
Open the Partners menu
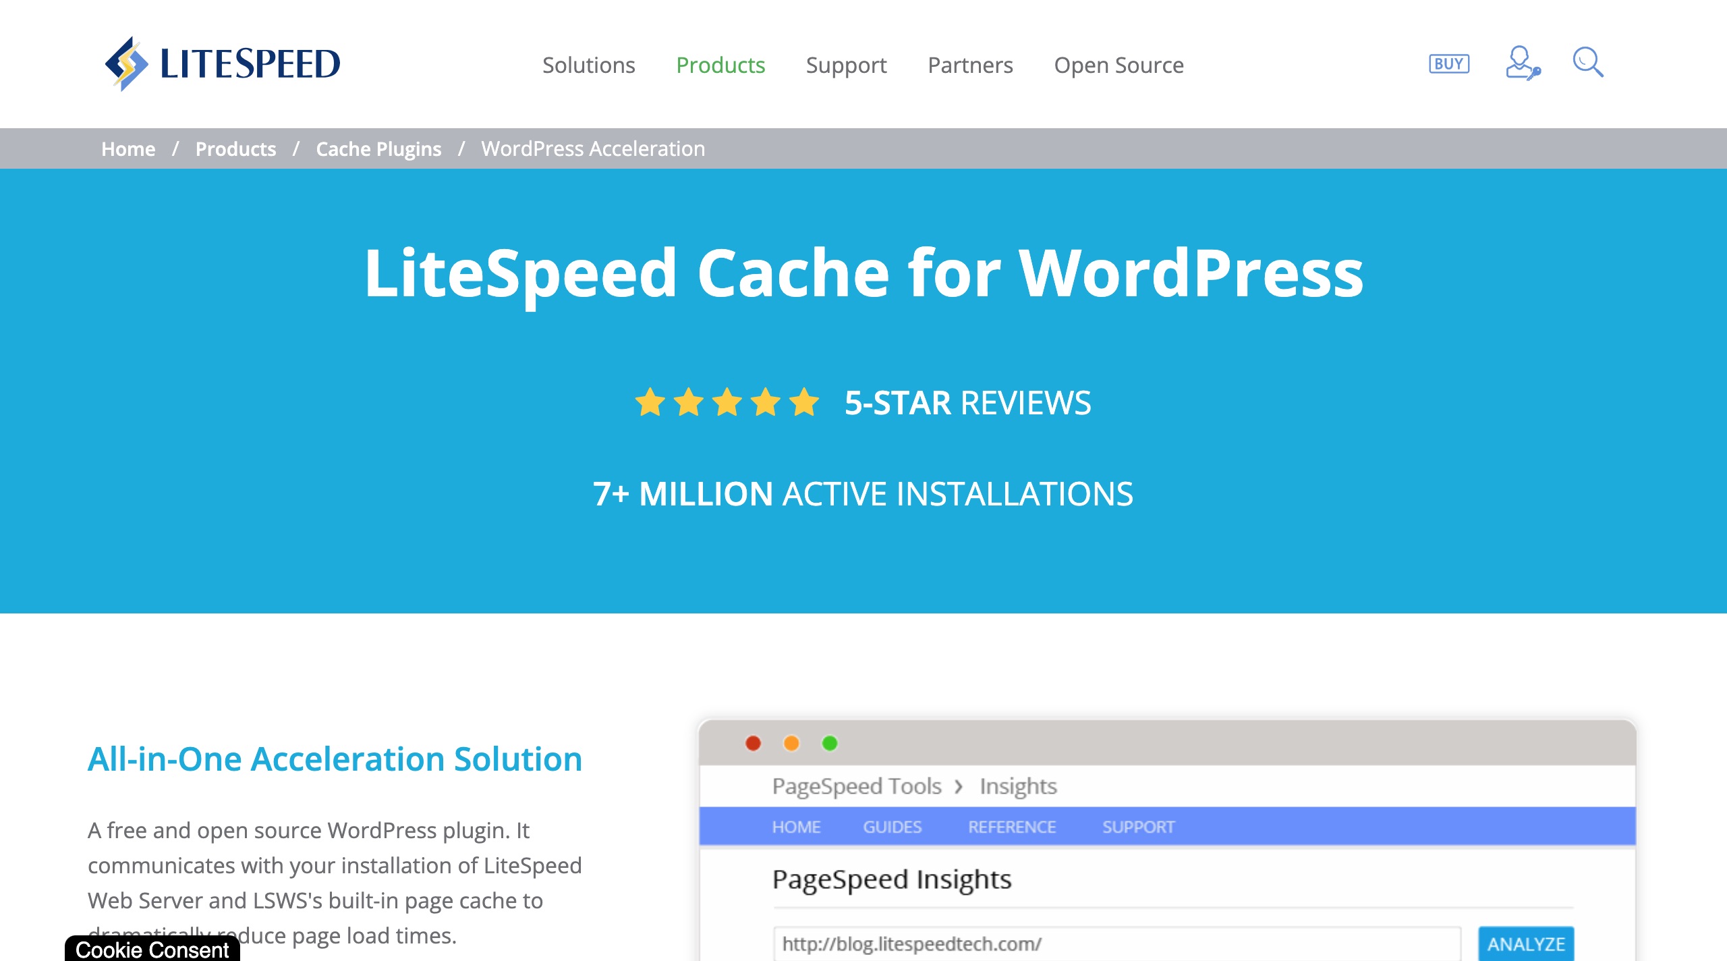click(x=970, y=65)
